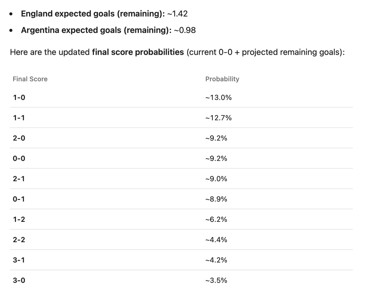The width and height of the screenshot is (376, 296).
Task: Click the Probability column header
Action: pyautogui.click(x=222, y=79)
